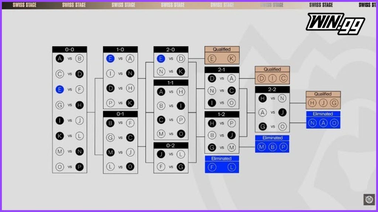
Task: Click team P in the 0-0 column
Action: point(79,167)
